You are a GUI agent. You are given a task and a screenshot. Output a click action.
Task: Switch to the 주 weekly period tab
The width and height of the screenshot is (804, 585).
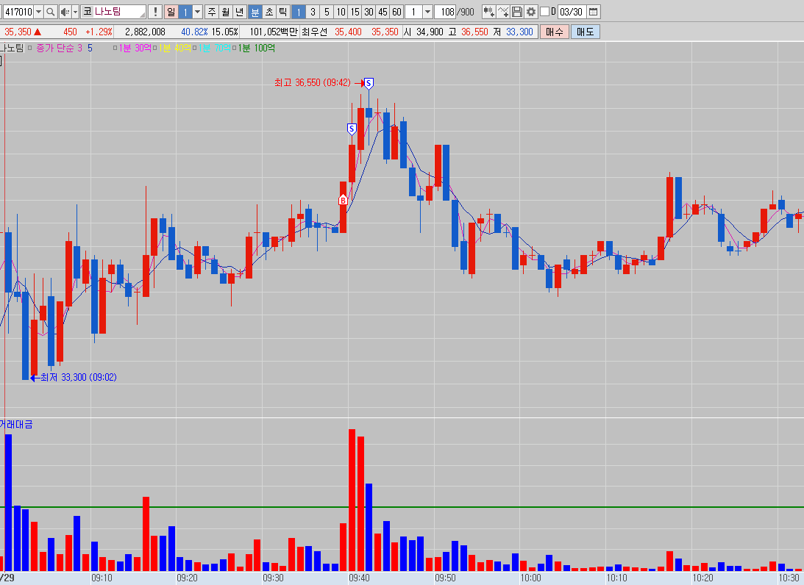tap(212, 12)
